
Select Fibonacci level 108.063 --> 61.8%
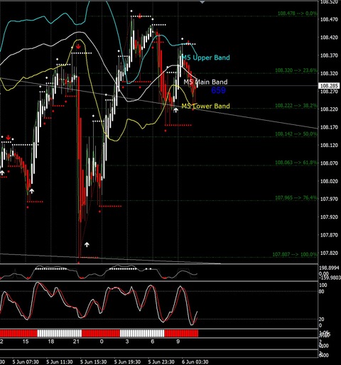[296, 163]
